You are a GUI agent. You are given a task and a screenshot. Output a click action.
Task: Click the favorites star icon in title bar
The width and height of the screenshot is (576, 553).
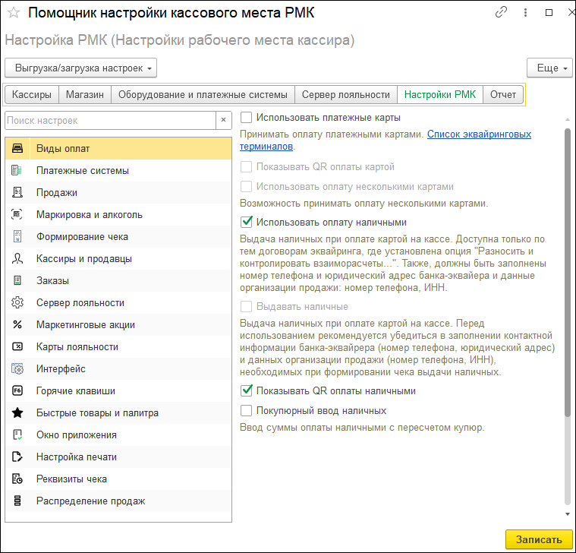click(12, 13)
